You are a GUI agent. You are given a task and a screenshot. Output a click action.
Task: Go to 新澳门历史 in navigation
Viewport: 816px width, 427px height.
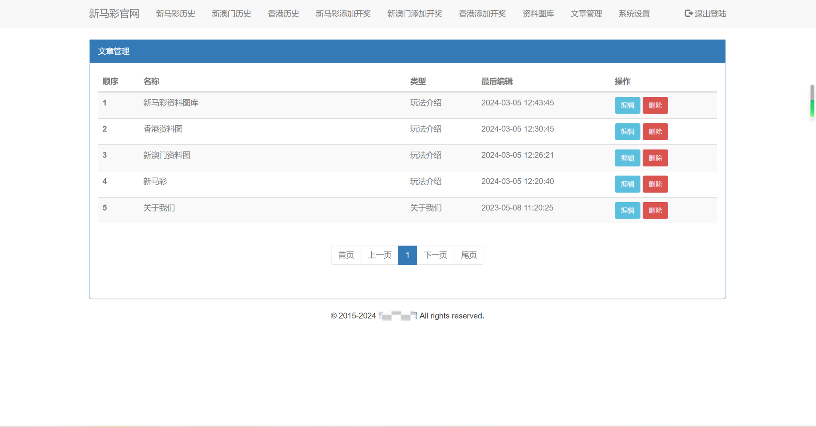point(231,14)
